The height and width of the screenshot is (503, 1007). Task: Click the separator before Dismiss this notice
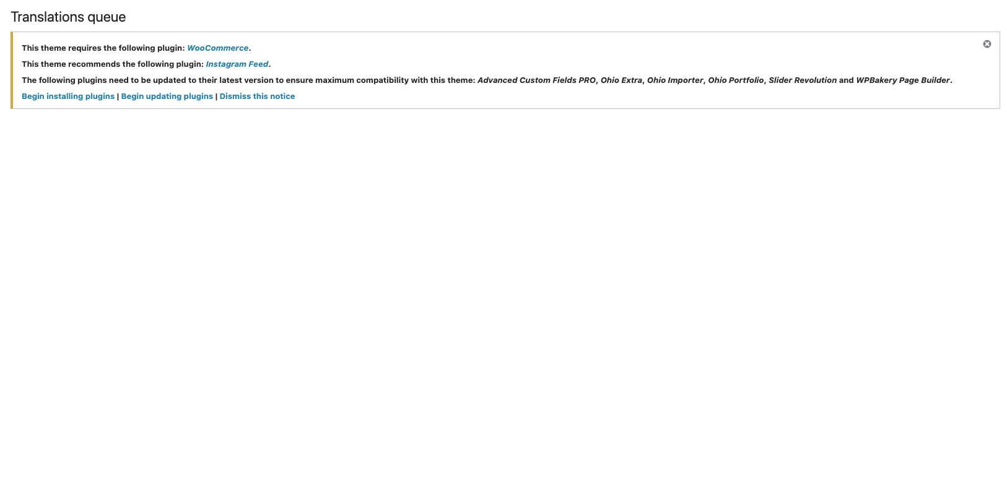tap(216, 97)
